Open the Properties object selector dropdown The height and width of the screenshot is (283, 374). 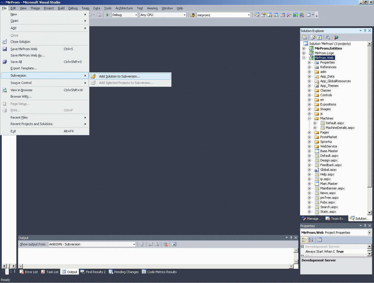[x=369, y=233]
